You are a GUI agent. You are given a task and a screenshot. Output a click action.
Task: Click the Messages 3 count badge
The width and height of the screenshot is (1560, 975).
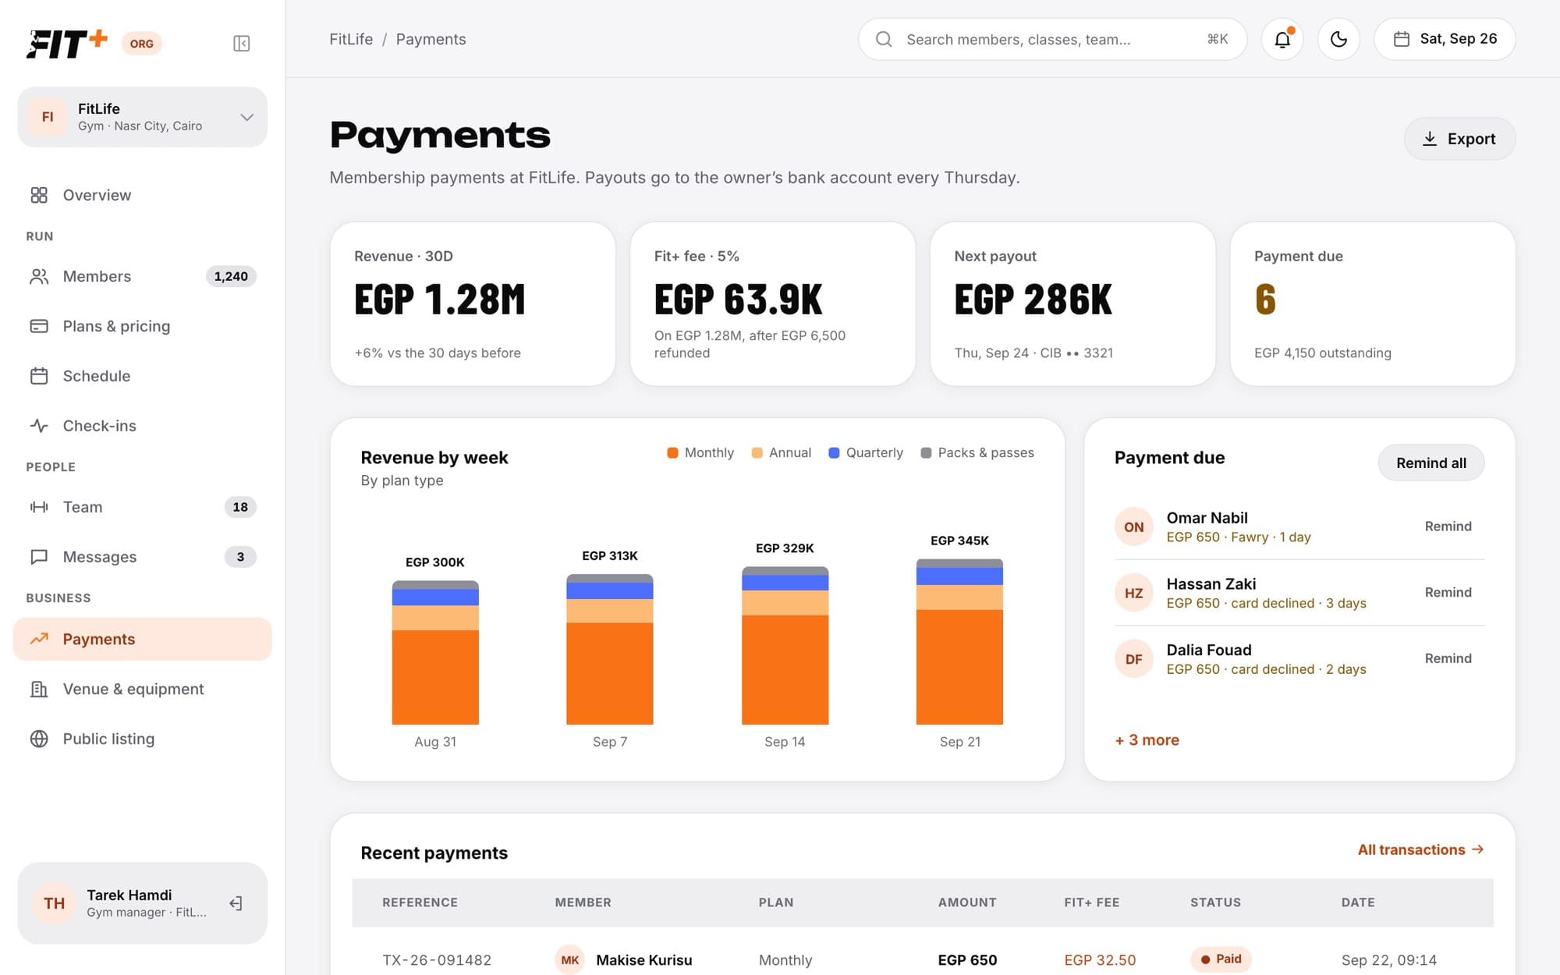coord(240,557)
